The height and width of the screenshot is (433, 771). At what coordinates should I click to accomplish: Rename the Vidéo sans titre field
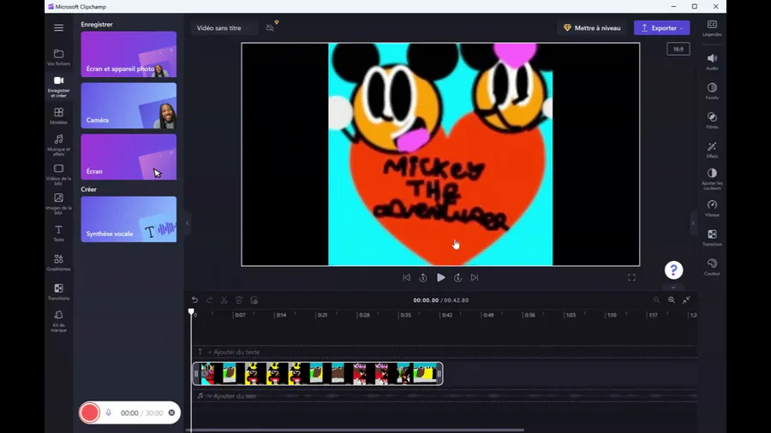(224, 28)
